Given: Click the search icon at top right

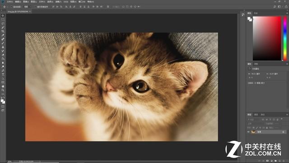Looking at the screenshot, I should coord(275,7).
